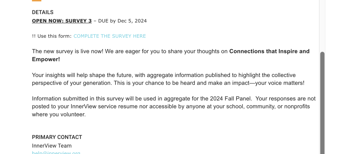Click the phrase "InnerView service resume"

pyautogui.click(x=102, y=107)
